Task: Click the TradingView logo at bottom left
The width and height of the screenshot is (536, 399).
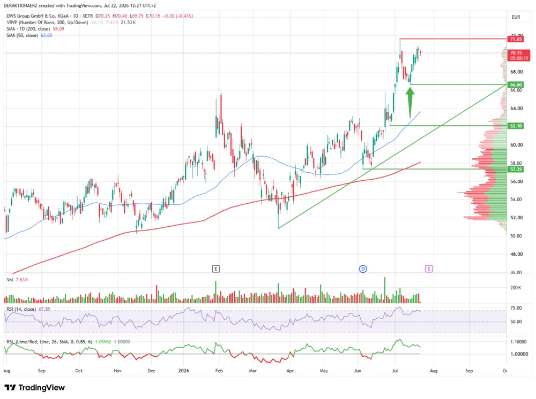Action: 34,387
